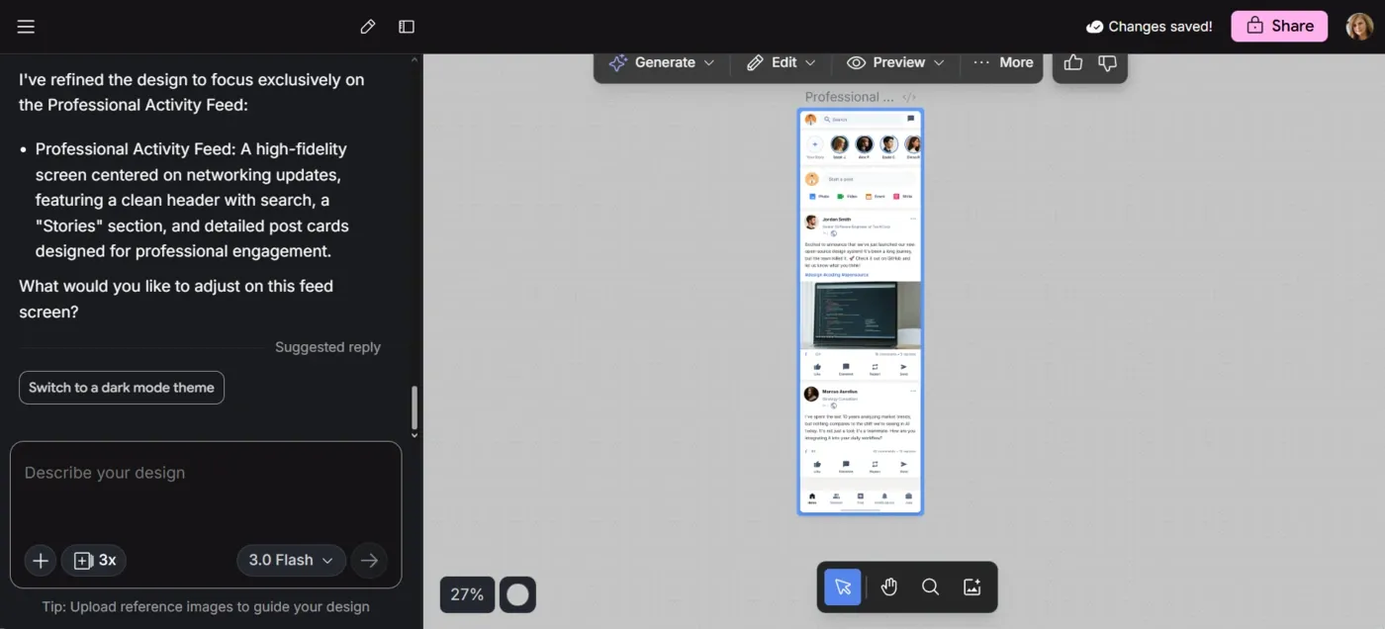1385x629 pixels.
Task: Switch to the hand pan tool
Action: 888,586
